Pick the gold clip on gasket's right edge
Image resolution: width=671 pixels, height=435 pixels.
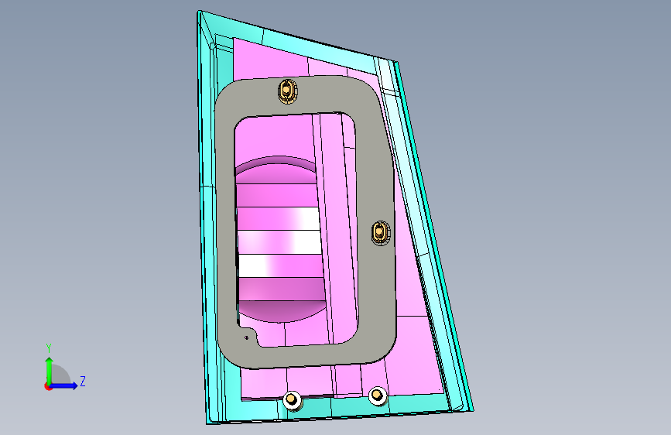[x=381, y=233]
